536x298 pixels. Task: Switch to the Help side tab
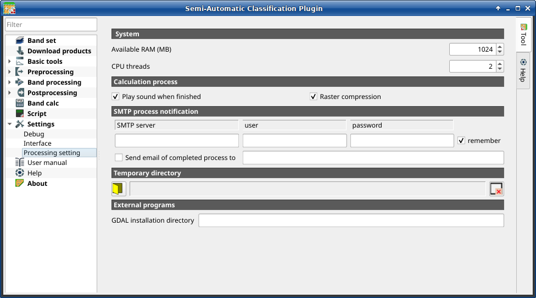[523, 70]
